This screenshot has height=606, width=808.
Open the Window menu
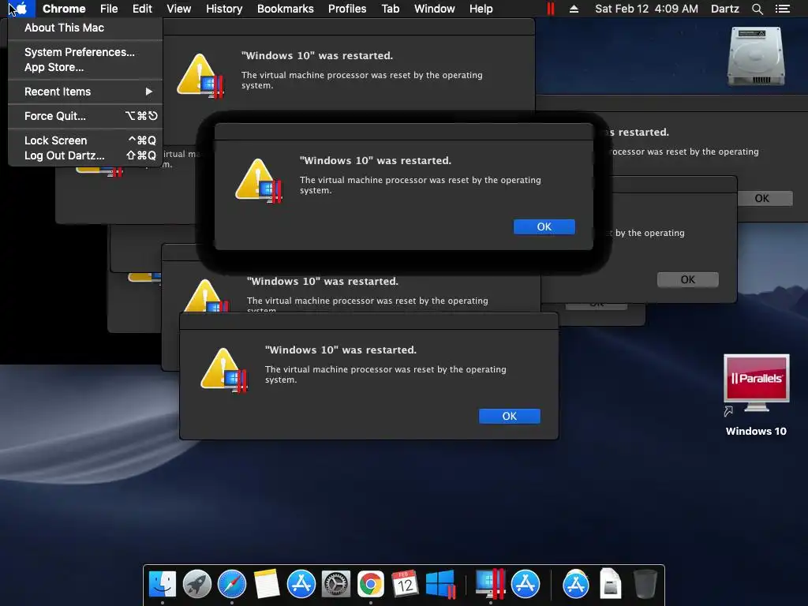point(435,9)
